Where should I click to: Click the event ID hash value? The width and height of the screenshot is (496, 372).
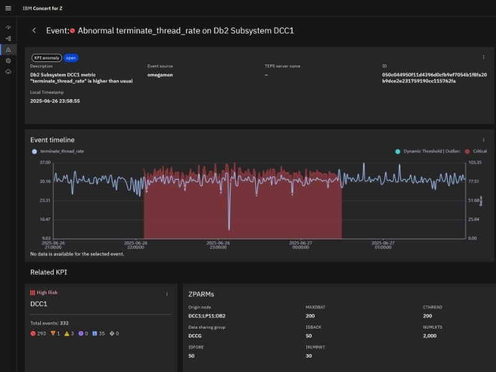click(435, 78)
